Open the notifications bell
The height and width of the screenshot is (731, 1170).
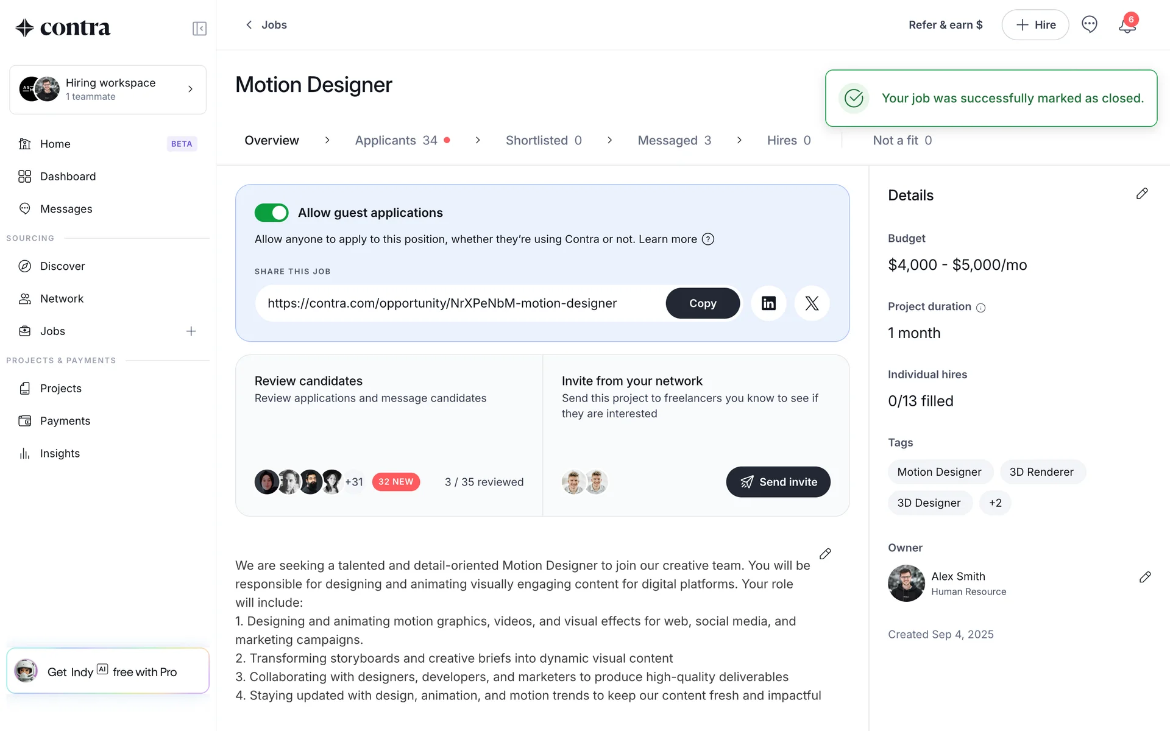pyautogui.click(x=1127, y=26)
